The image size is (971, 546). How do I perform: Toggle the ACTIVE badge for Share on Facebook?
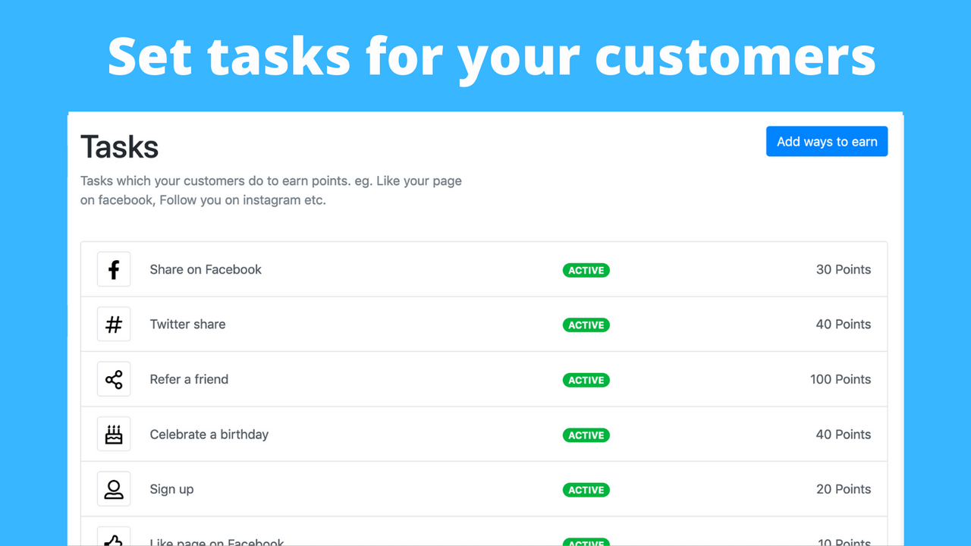click(x=586, y=270)
